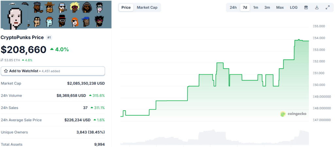
Task: Switch the chart to Market Cap
Action: (147, 8)
